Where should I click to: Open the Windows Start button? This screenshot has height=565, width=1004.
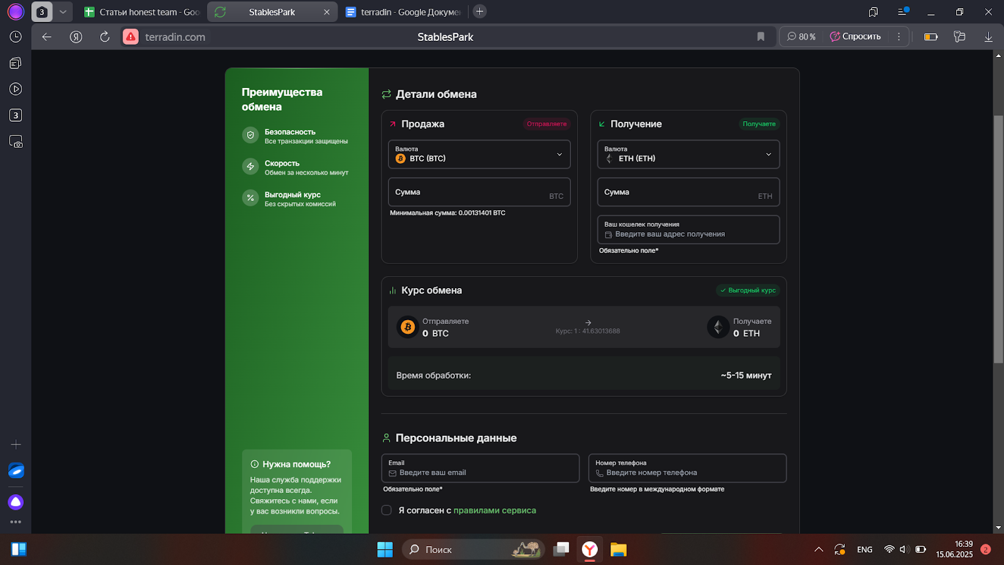pyautogui.click(x=385, y=549)
